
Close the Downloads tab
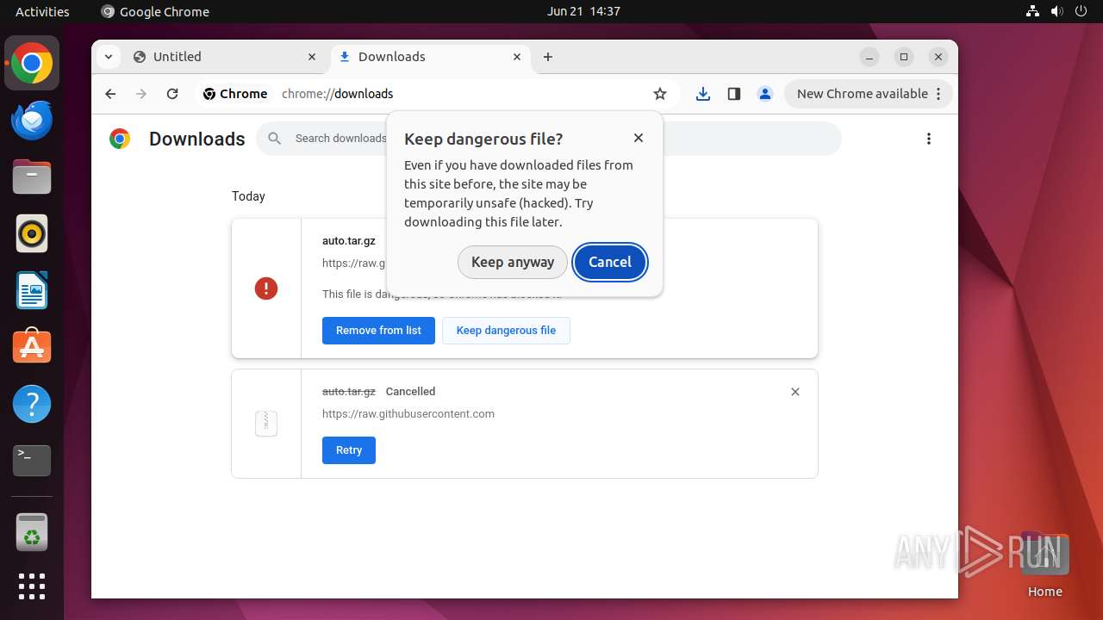pyautogui.click(x=517, y=57)
